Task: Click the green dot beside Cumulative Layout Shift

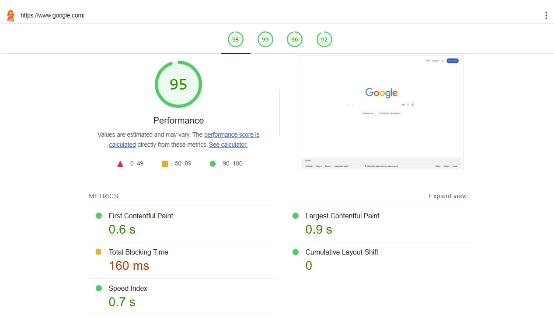Action: (296, 252)
